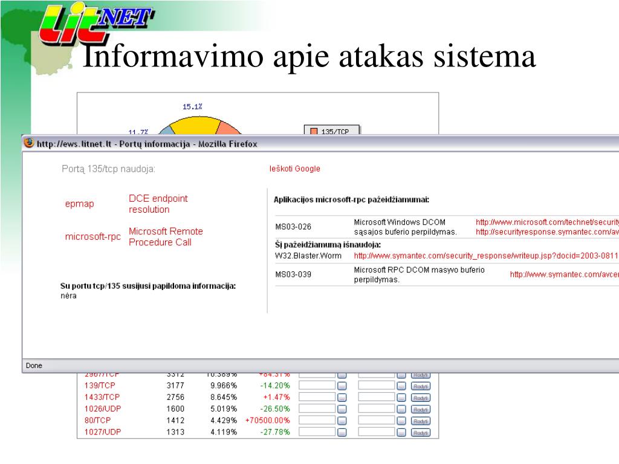Open first picker button in 1433/TCP row

pos(342,398)
